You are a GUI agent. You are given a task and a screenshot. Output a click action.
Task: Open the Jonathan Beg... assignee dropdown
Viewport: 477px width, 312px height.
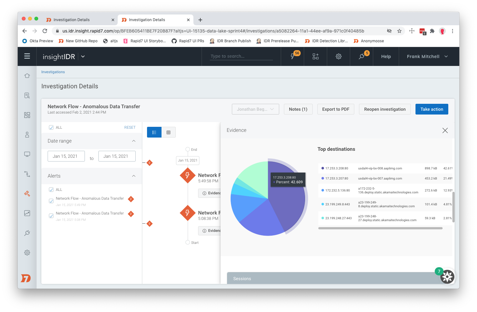(255, 109)
